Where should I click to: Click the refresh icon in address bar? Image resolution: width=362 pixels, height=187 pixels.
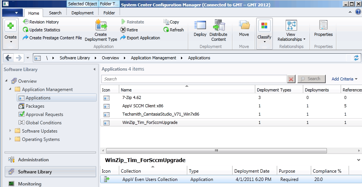tap(356, 58)
